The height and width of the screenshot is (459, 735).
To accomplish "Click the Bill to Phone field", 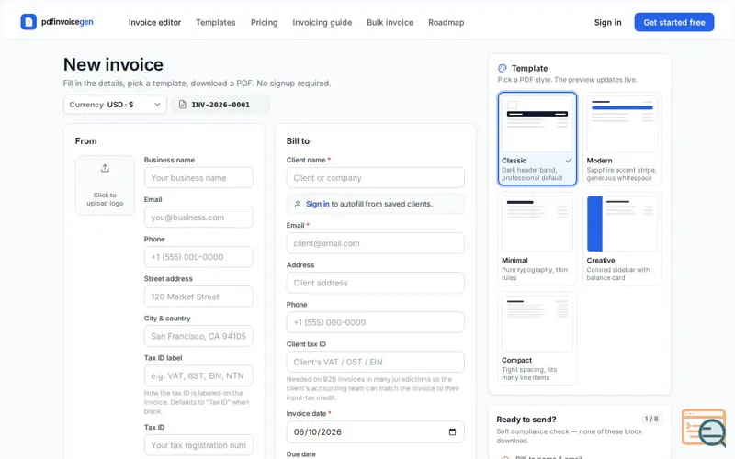I will point(376,323).
